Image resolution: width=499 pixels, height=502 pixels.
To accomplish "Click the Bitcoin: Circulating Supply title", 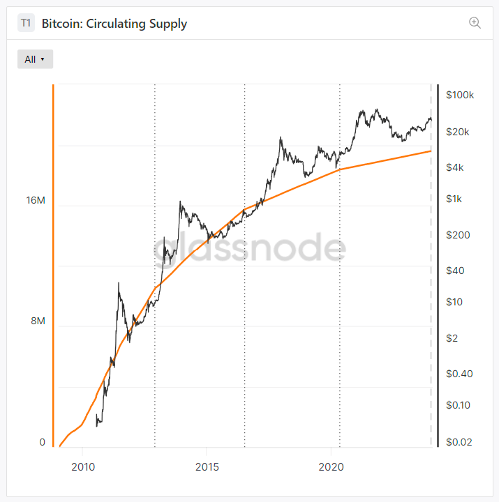I will [114, 24].
